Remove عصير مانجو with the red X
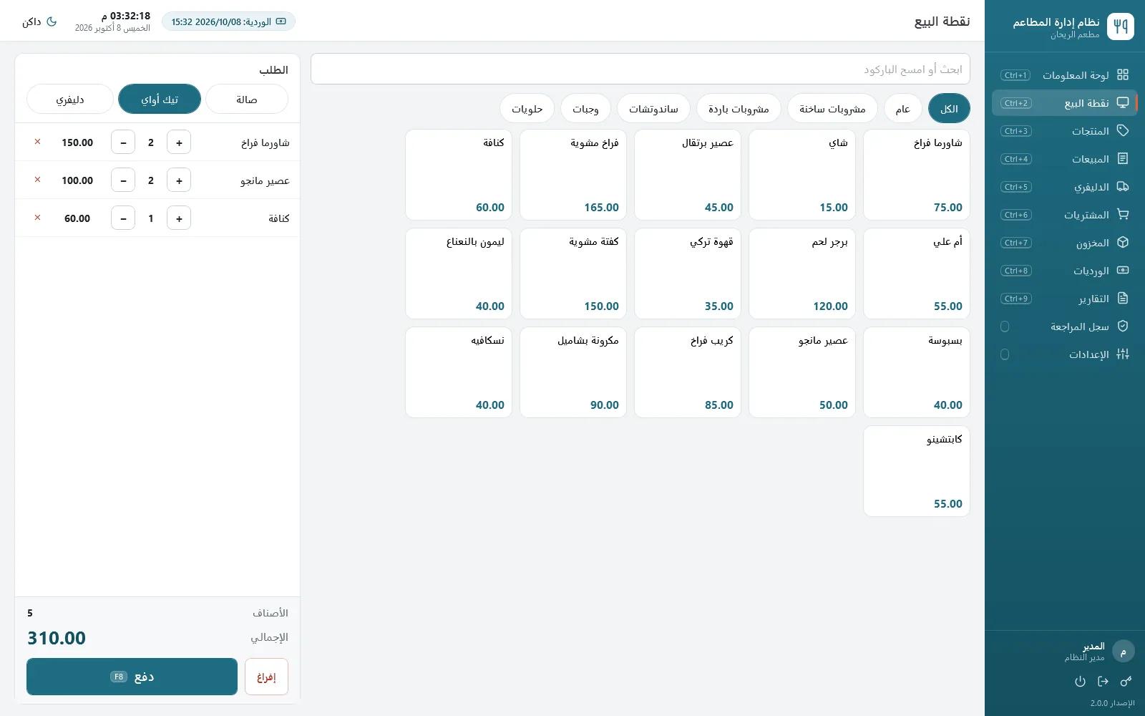The image size is (1145, 716). coord(37,180)
